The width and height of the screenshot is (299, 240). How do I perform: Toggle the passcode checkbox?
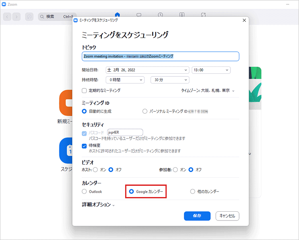tap(84, 133)
